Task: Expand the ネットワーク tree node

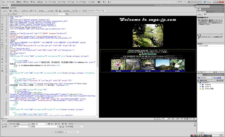Action: point(200,86)
